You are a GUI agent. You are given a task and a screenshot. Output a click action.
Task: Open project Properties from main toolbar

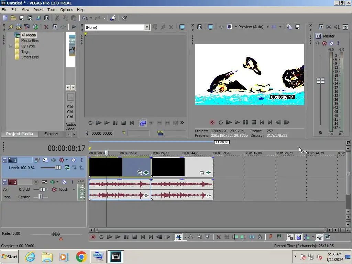coord(47,18)
